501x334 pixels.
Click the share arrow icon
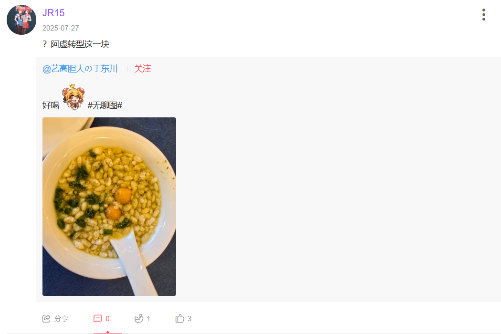[46, 319]
